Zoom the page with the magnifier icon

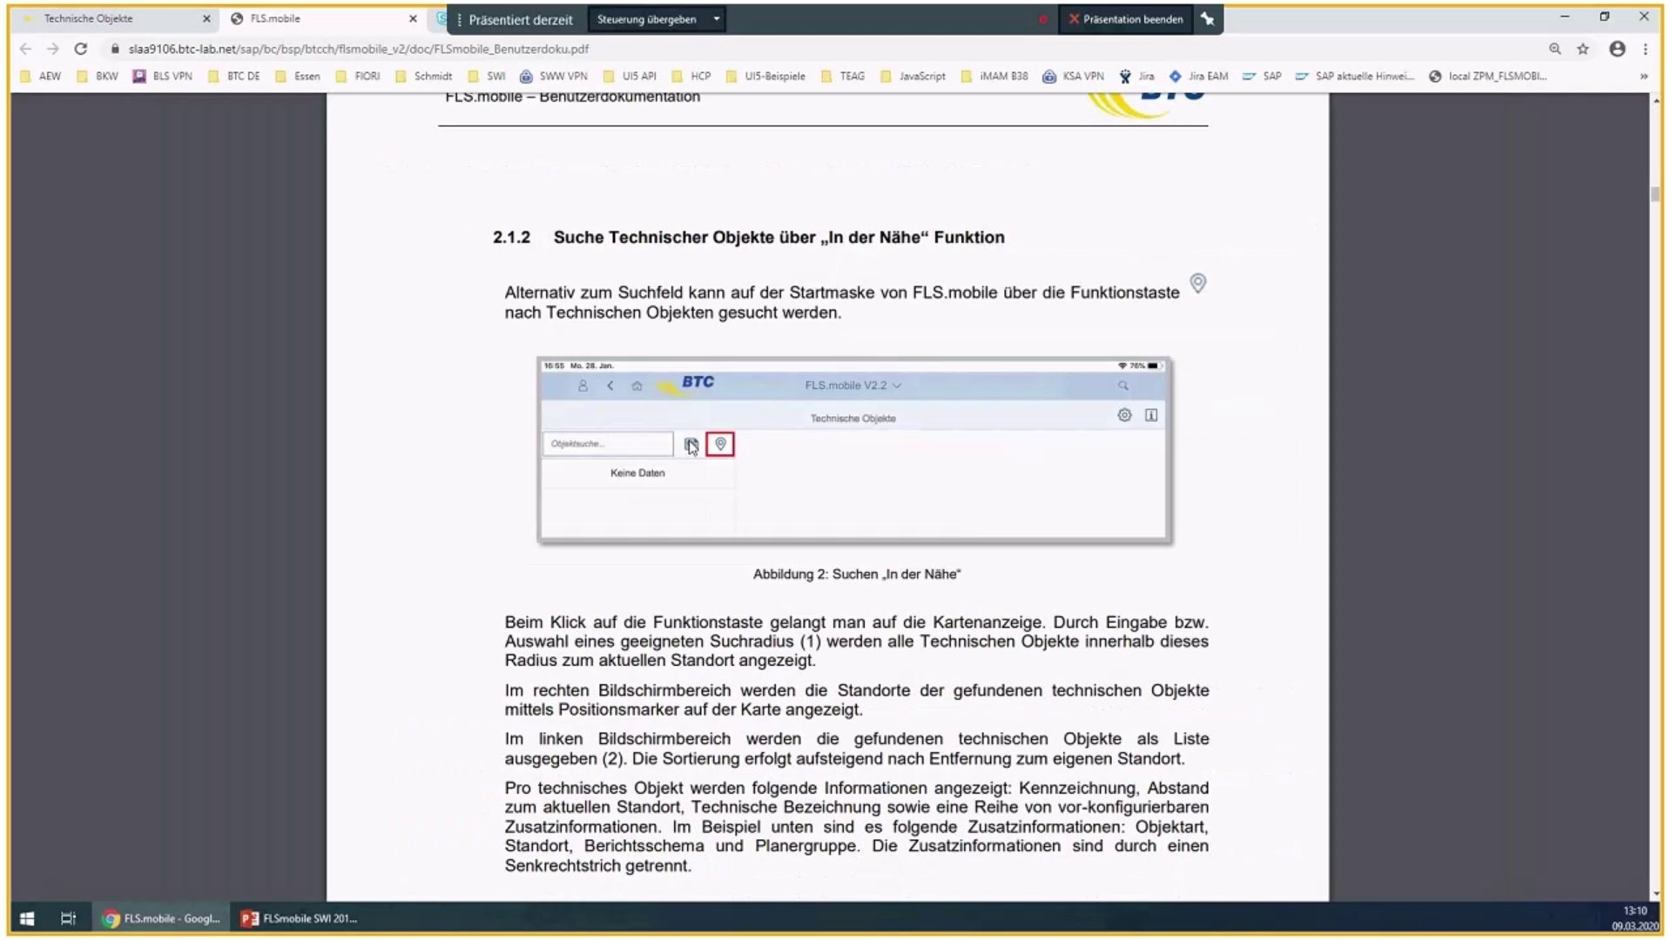tap(1554, 50)
